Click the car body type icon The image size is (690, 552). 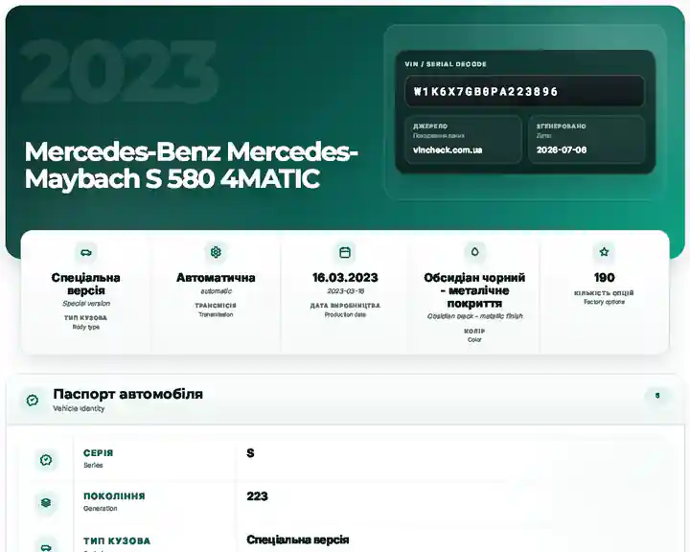[86, 253]
